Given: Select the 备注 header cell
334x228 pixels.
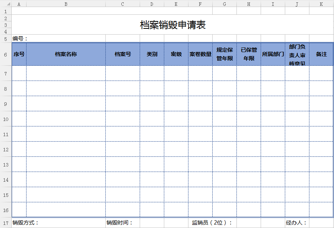Looking at the screenshot, I should 321,54.
